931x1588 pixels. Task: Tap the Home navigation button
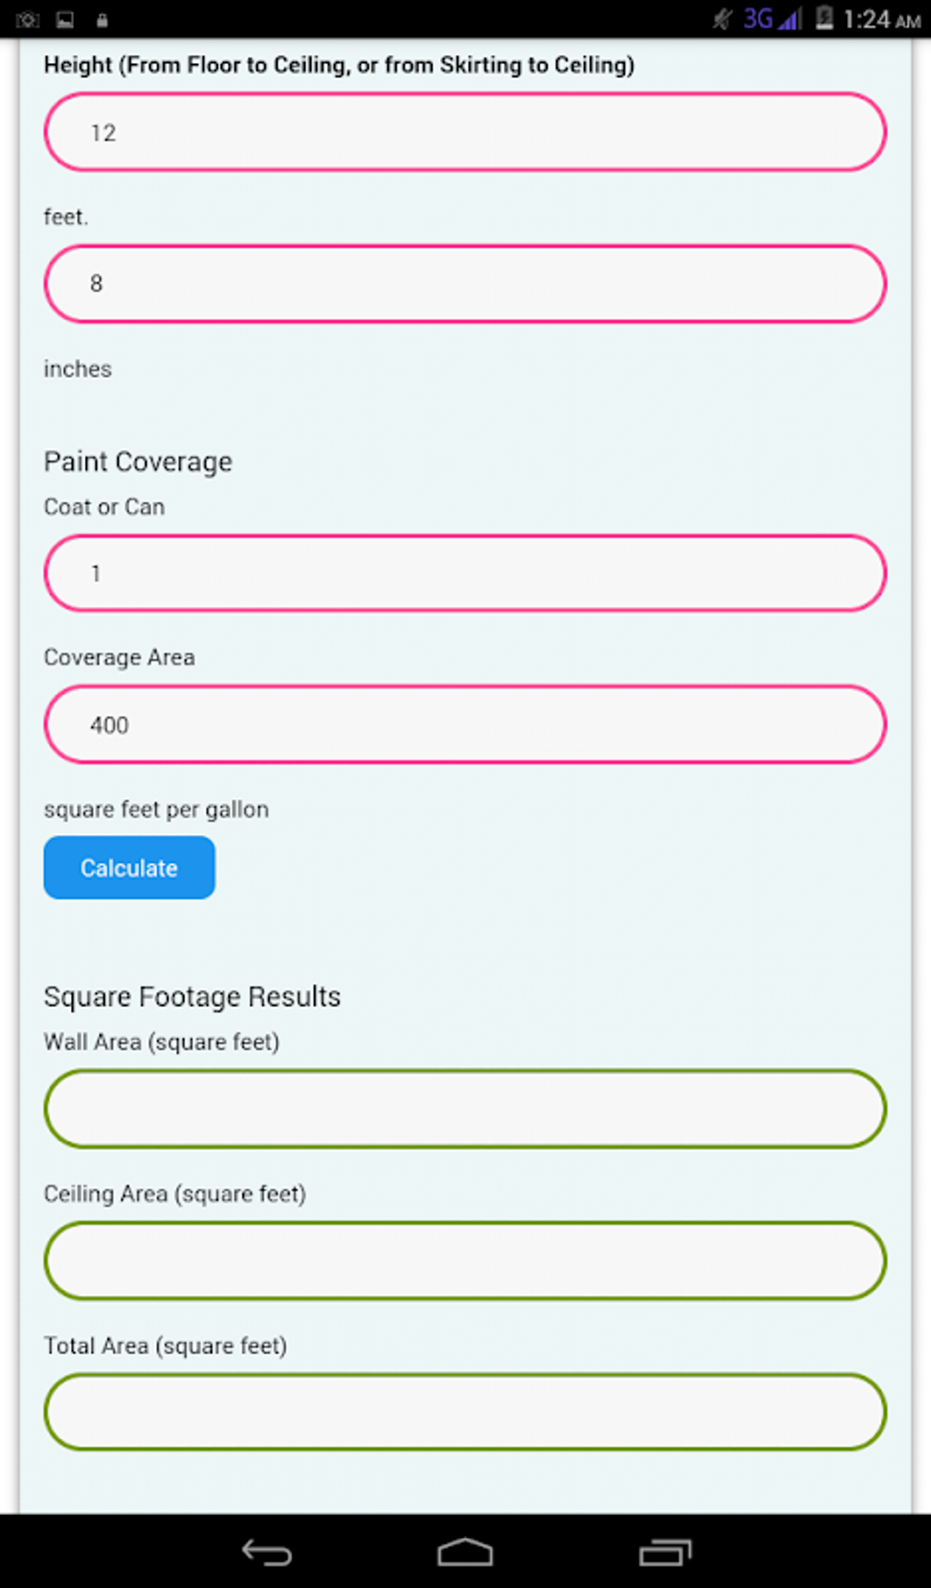coord(465,1551)
